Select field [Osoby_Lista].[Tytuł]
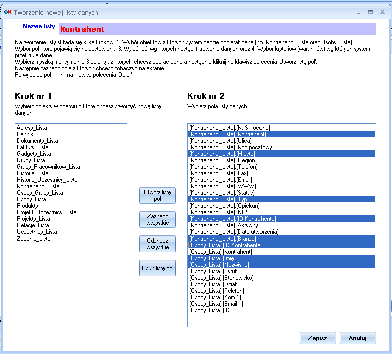The height and width of the screenshot is (354, 392). pyautogui.click(x=282, y=271)
